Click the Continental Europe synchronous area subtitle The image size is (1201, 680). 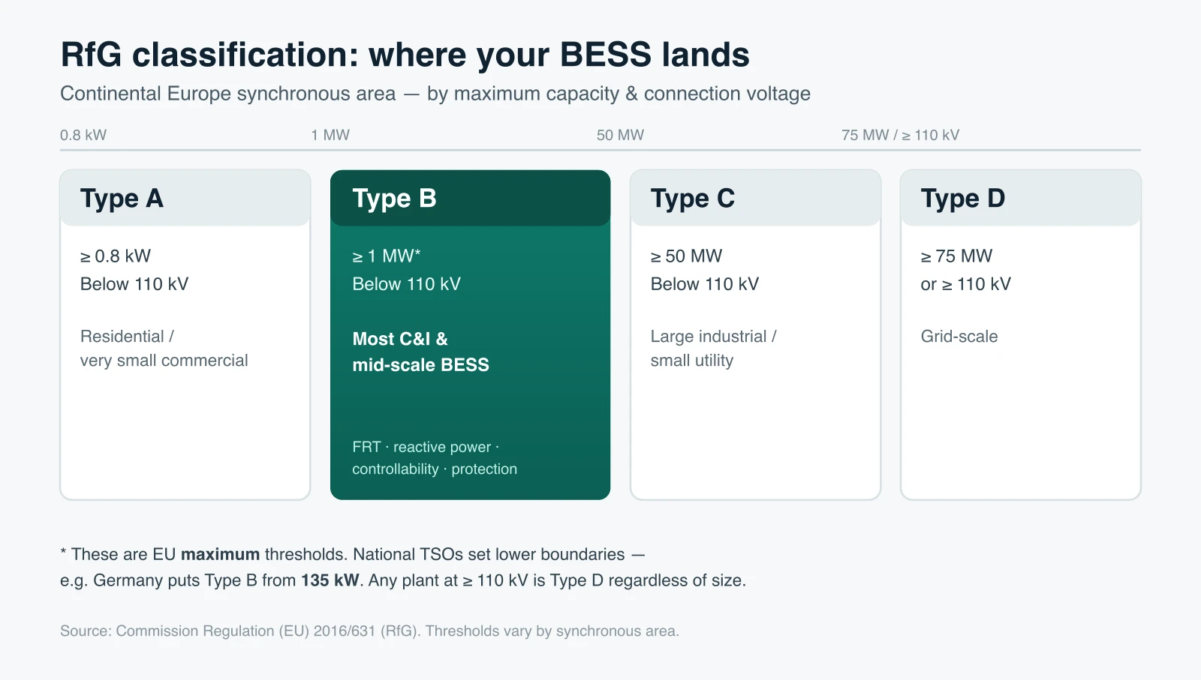click(435, 94)
